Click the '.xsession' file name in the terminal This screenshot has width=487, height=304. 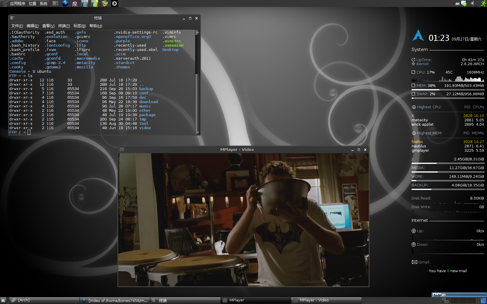173,45
